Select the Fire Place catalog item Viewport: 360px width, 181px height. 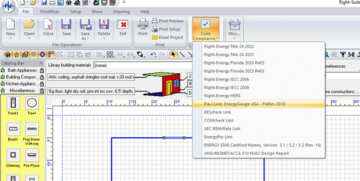[31, 158]
